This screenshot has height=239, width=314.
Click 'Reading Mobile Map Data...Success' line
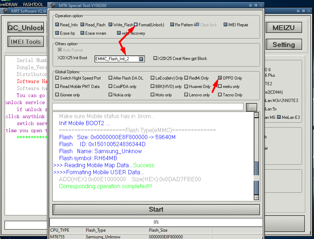click(x=104, y=165)
